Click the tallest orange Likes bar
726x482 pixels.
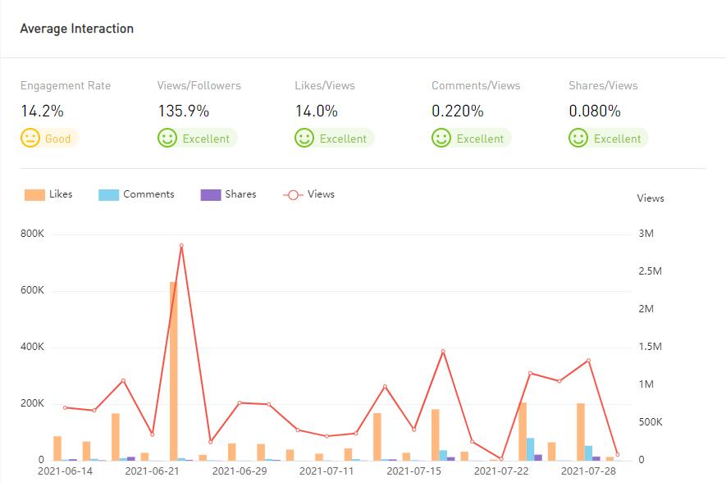tap(173, 369)
